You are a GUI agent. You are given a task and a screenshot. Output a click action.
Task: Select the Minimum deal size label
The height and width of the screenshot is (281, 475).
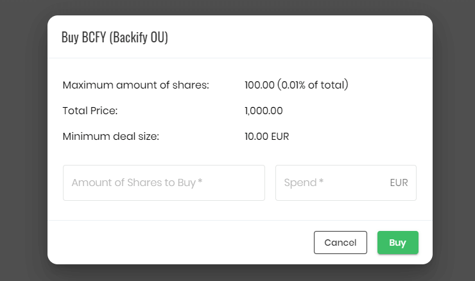pos(111,137)
